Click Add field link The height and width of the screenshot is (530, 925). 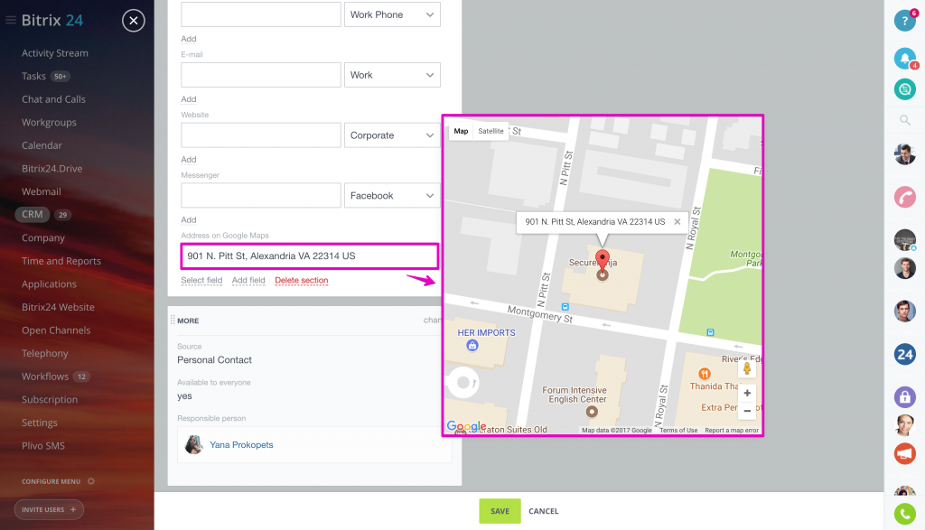pos(248,280)
